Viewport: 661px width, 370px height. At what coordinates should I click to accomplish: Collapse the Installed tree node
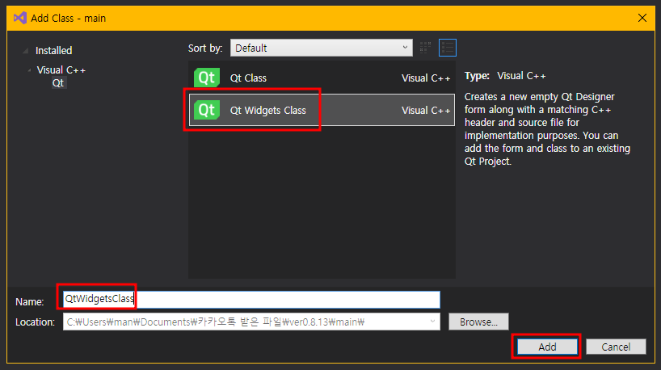(x=26, y=51)
